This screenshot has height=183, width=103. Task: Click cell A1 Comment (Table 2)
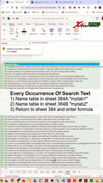click(x=52, y=64)
